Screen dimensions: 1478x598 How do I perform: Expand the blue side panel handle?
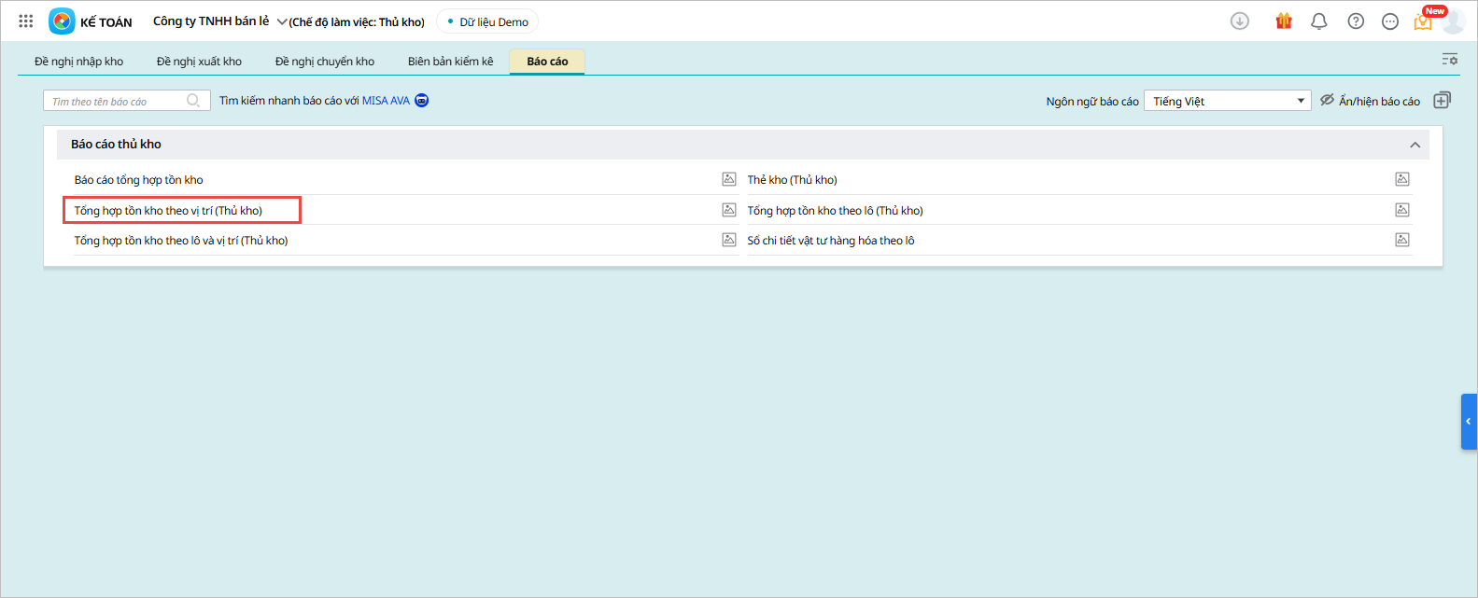pos(1468,422)
